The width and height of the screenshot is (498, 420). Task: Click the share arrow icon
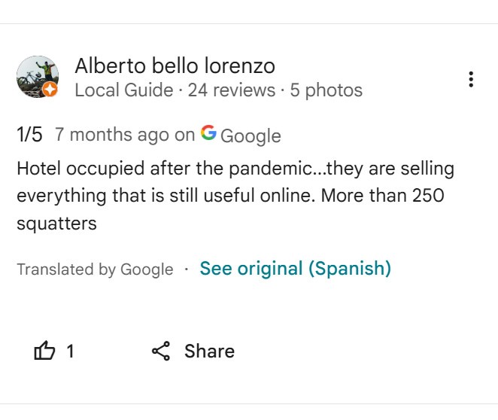pos(161,351)
